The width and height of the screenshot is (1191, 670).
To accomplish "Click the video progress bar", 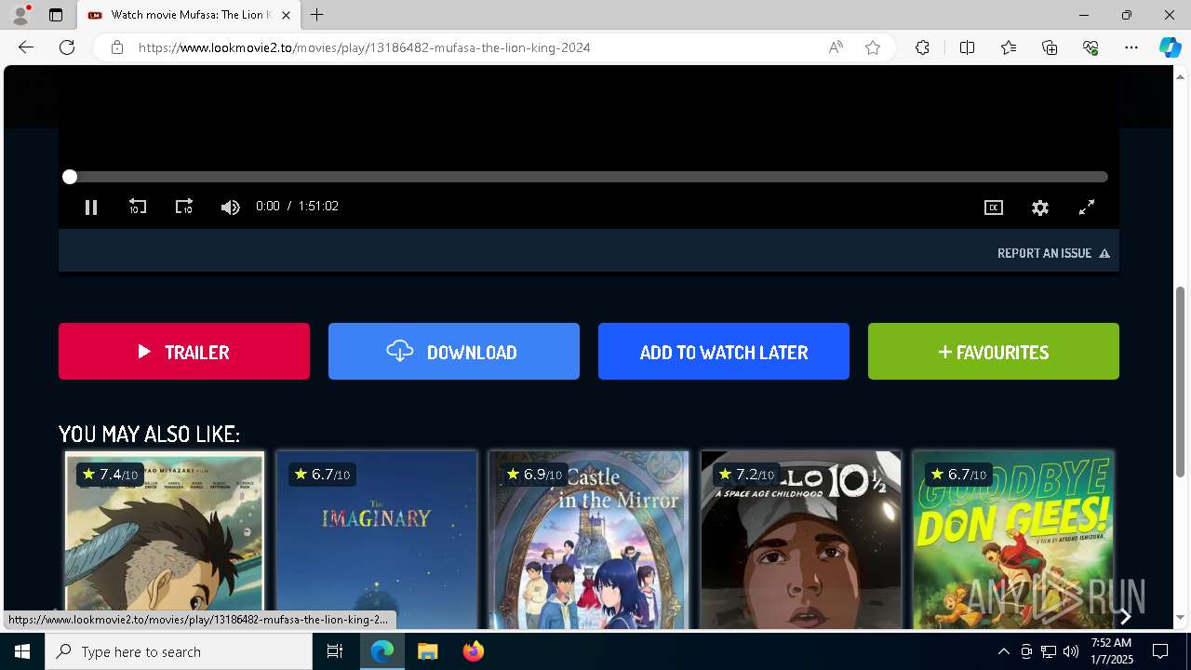I will [x=588, y=177].
